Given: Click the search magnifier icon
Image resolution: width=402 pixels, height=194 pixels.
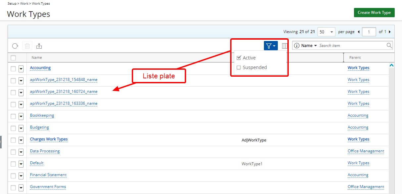Looking at the screenshot, I should pos(389,46).
